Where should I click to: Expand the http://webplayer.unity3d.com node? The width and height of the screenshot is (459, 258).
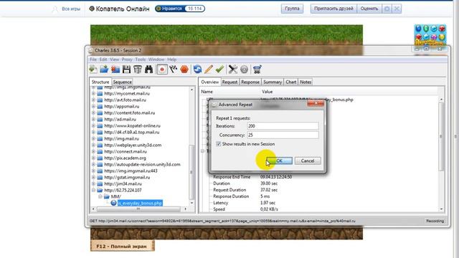point(93,145)
